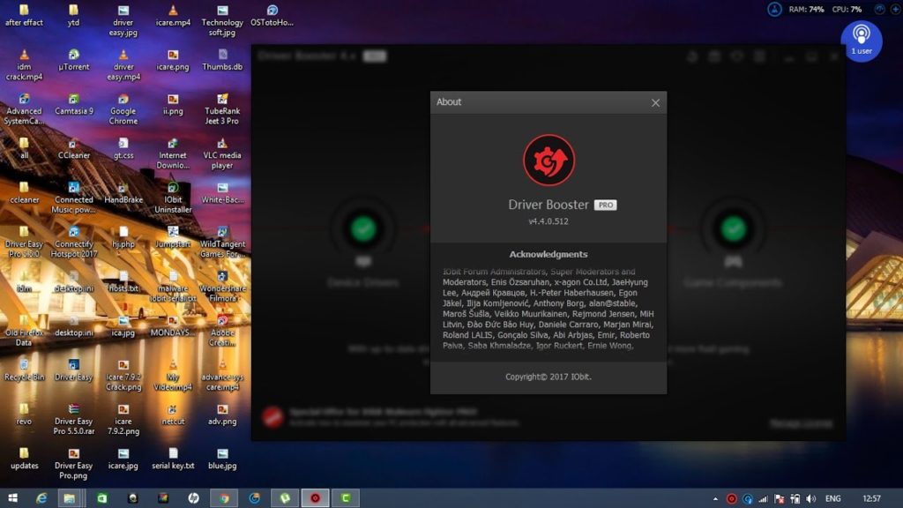This screenshot has height=508, width=903.
Task: Click the volume speaker tray icon
Action: click(x=811, y=499)
